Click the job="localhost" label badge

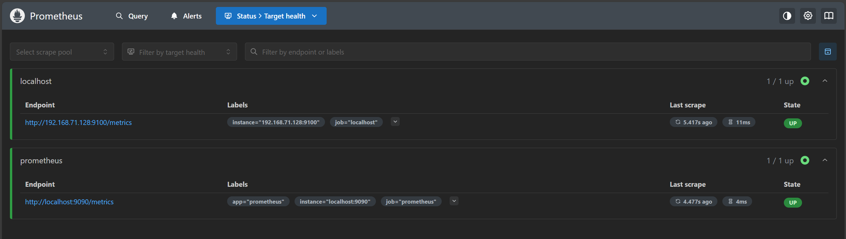[x=356, y=122]
